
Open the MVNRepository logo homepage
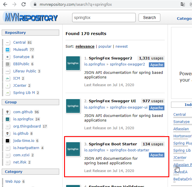pyautogui.click(x=31, y=18)
